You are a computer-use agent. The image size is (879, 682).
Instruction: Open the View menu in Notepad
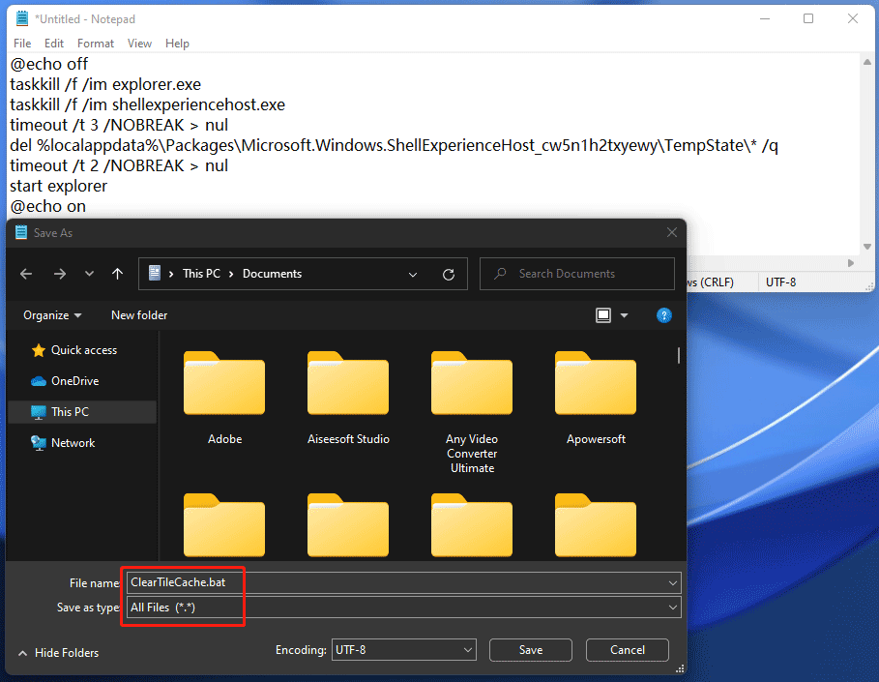point(139,43)
